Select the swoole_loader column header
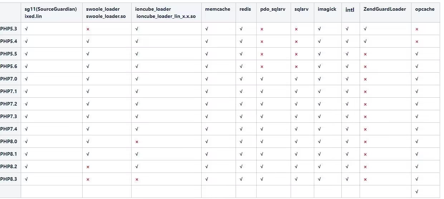 tap(103, 13)
